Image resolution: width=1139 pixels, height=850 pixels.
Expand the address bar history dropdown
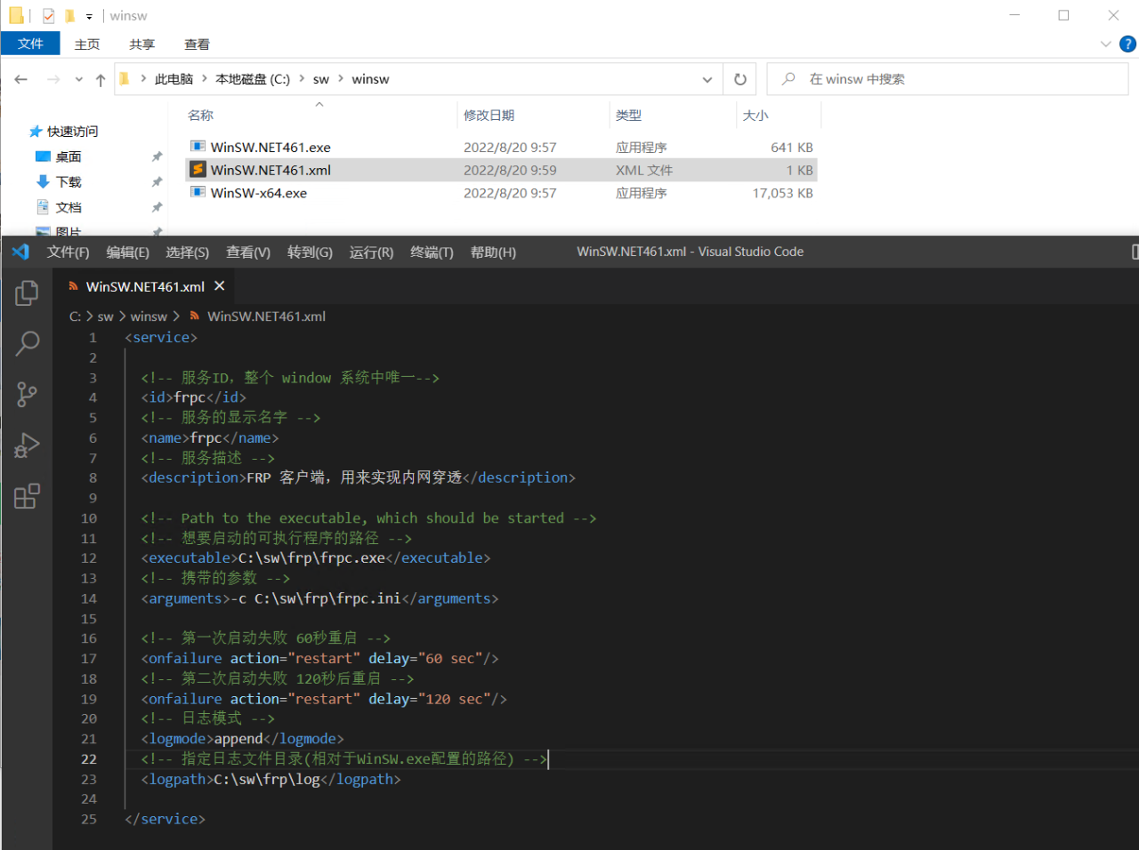(707, 79)
